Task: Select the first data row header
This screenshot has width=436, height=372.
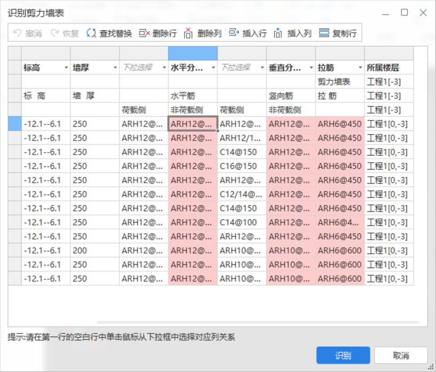Action: pyautogui.click(x=15, y=124)
